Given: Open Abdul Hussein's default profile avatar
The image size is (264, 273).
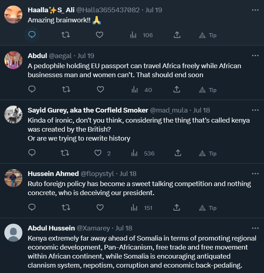Looking at the screenshot, I should [13, 233].
